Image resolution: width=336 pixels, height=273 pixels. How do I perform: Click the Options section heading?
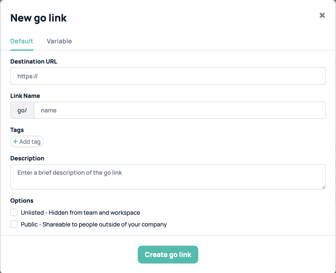[x=22, y=200]
